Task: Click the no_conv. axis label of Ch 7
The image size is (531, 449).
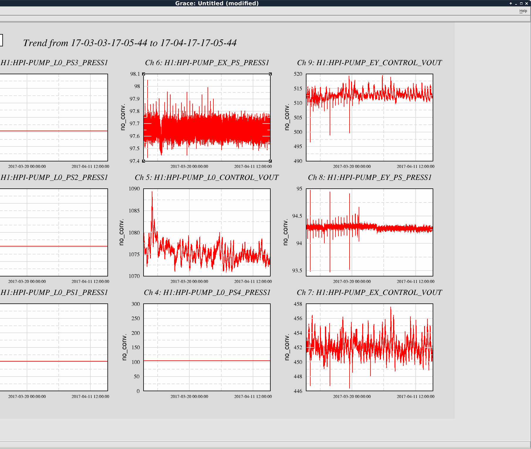Action: 287,347
